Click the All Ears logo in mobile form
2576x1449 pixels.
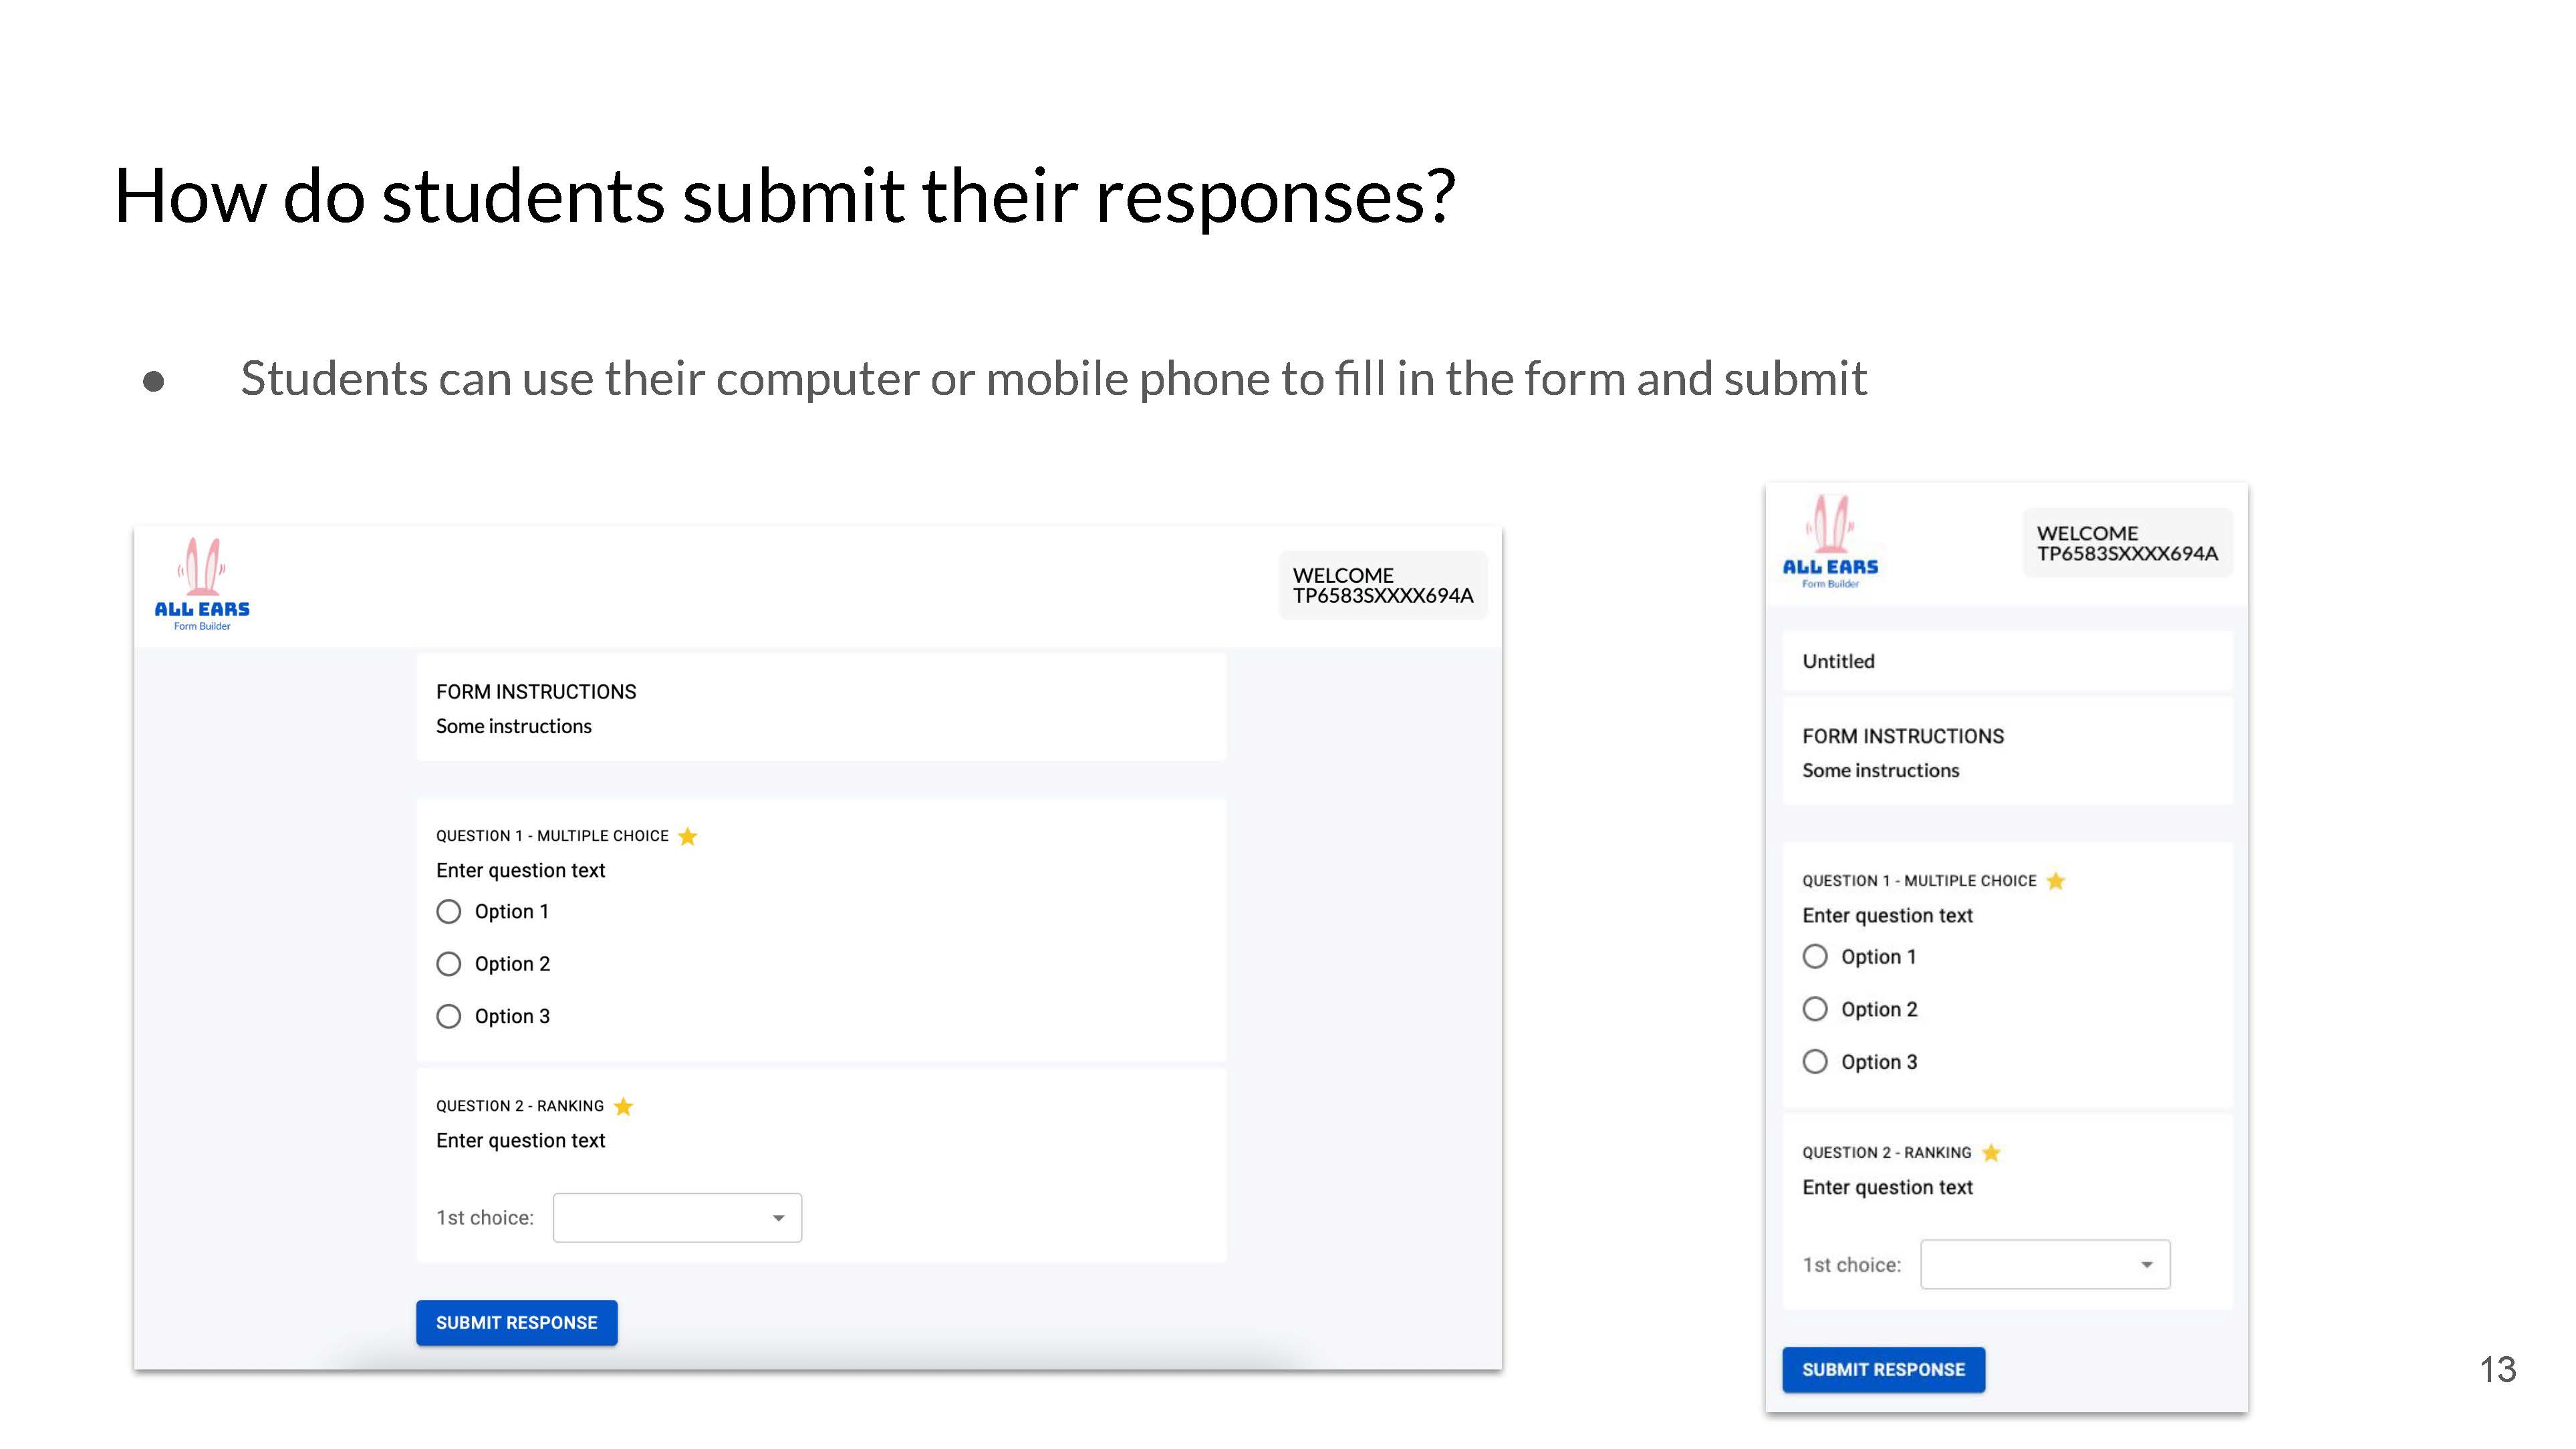click(1830, 542)
